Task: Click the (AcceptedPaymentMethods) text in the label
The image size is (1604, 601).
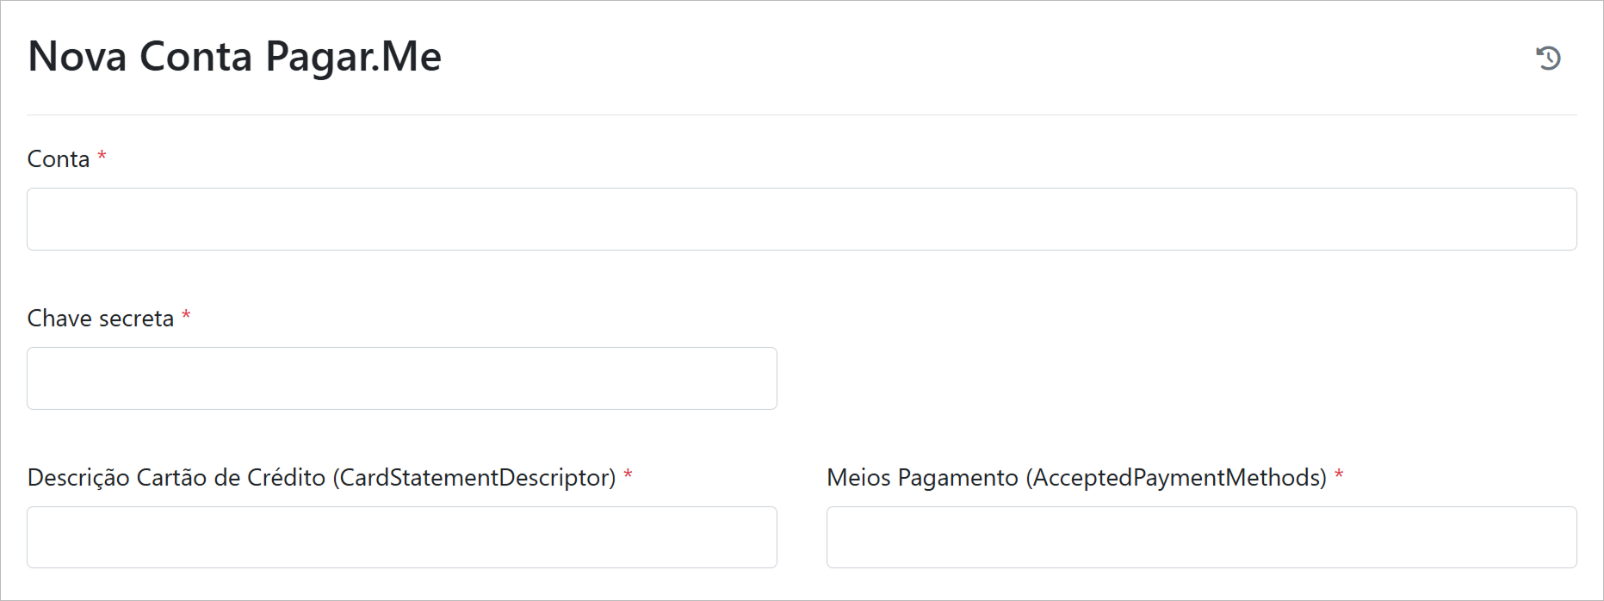Action: point(1176,478)
